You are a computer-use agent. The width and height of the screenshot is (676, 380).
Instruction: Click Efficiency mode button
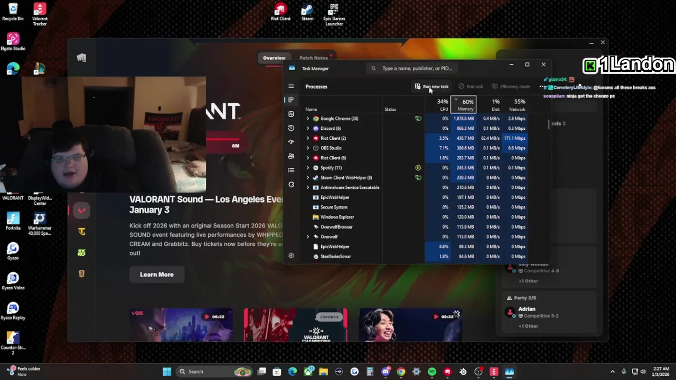click(x=511, y=87)
